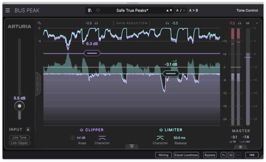
Task: Click the BUS PEAK plugin title
Action: (x=27, y=11)
